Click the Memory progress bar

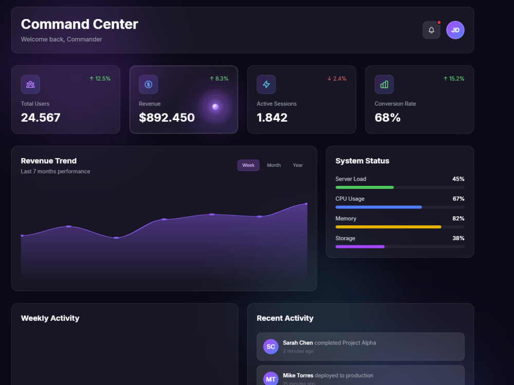point(400,227)
